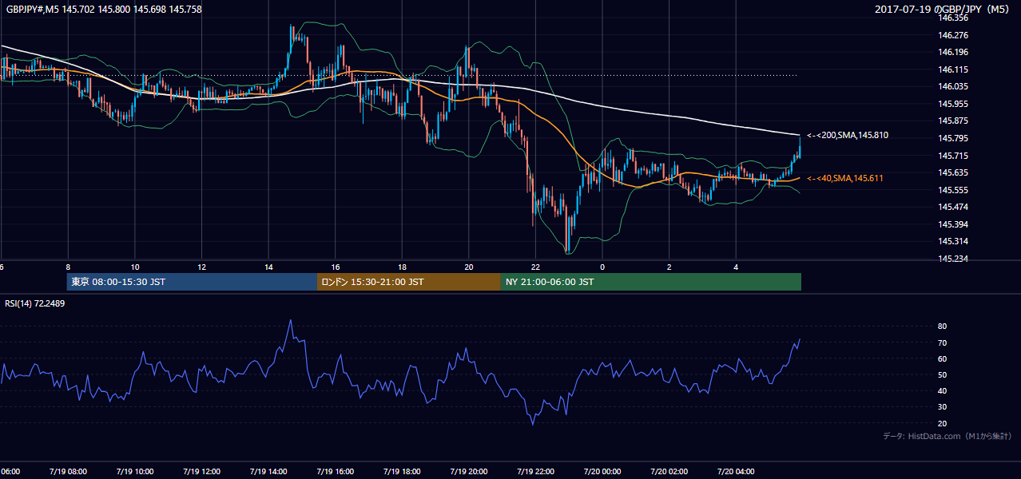Click hour 22 on price chart time axis
Image resolution: width=1021 pixels, height=479 pixels.
pyautogui.click(x=536, y=267)
